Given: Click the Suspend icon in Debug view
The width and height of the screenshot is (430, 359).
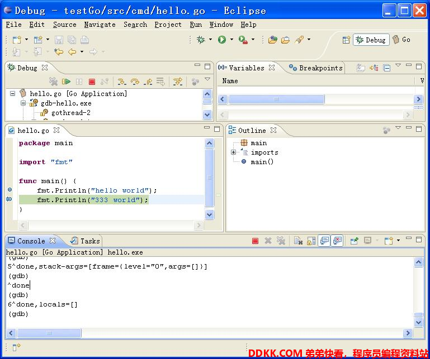Looking at the screenshot, I should [79, 82].
